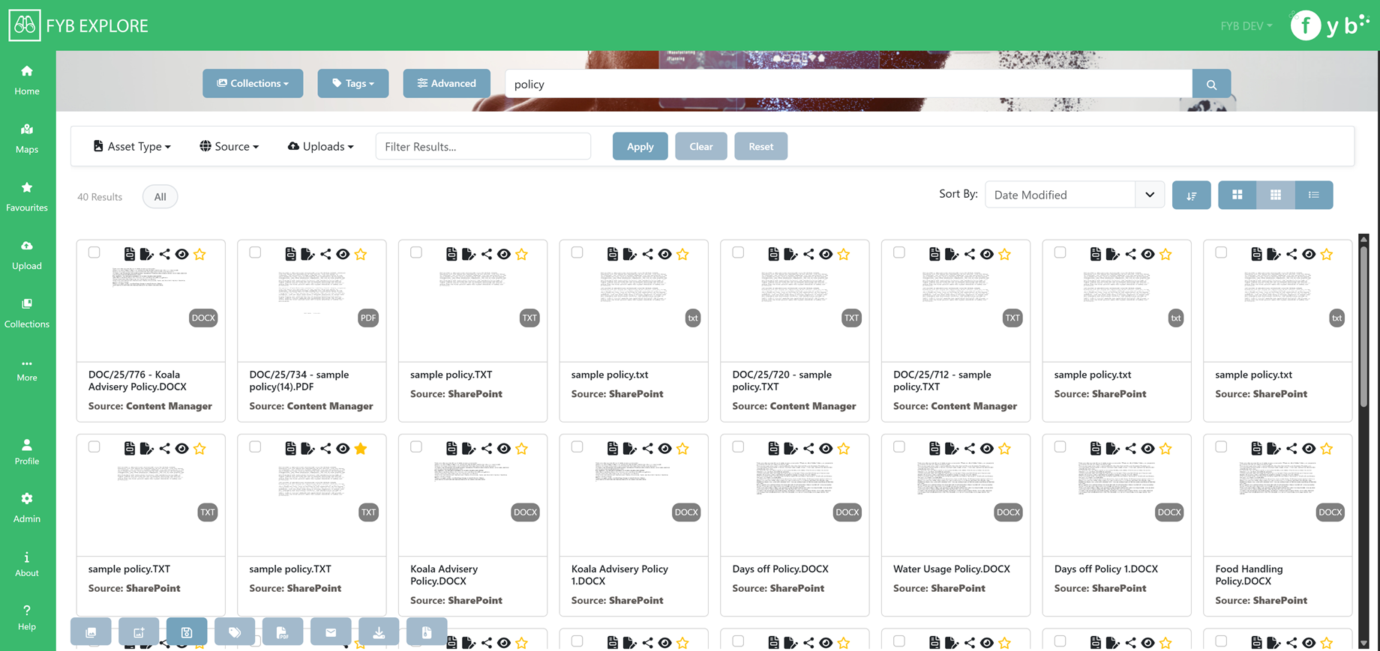Click the floppy disk save icon
This screenshot has height=651, width=1380.
point(187,632)
